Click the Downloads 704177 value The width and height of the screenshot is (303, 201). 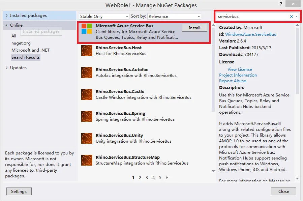[251, 55]
